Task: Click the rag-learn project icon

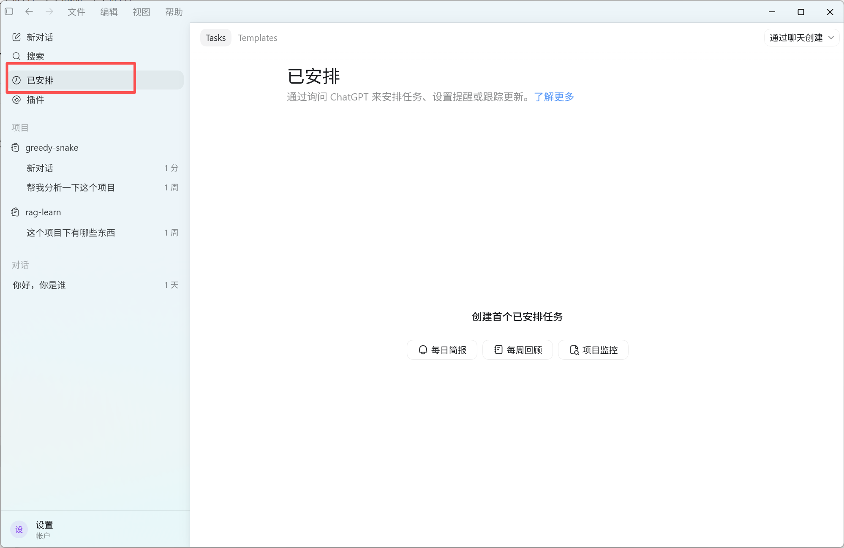Action: click(x=15, y=212)
